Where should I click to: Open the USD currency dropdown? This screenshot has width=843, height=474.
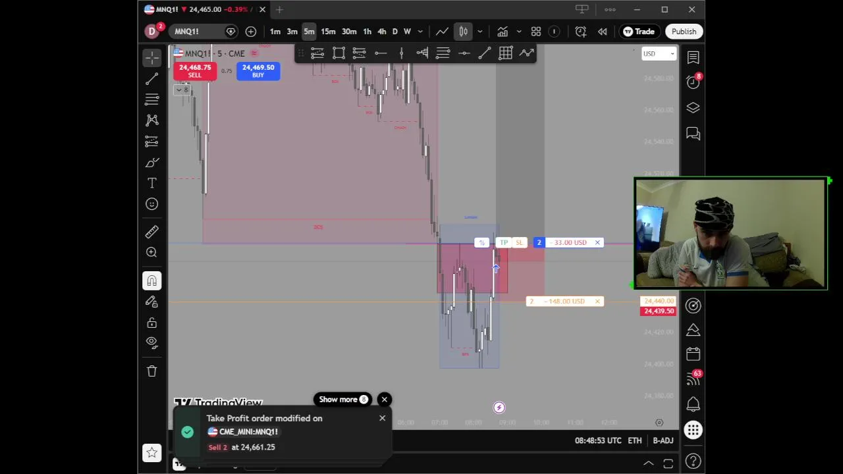pos(659,54)
